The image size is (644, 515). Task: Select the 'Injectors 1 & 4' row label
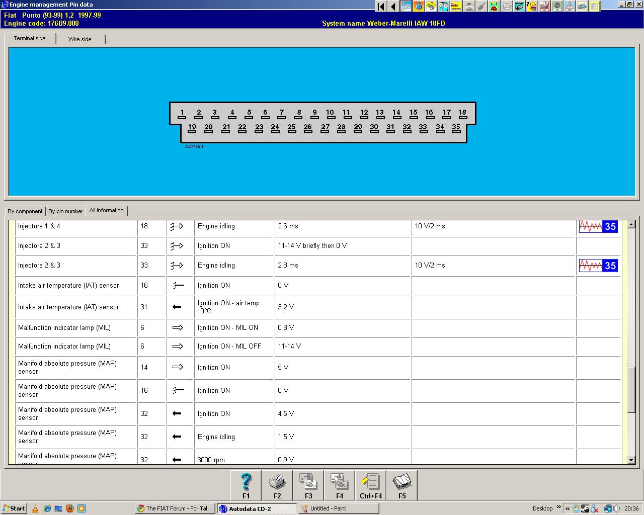[39, 226]
